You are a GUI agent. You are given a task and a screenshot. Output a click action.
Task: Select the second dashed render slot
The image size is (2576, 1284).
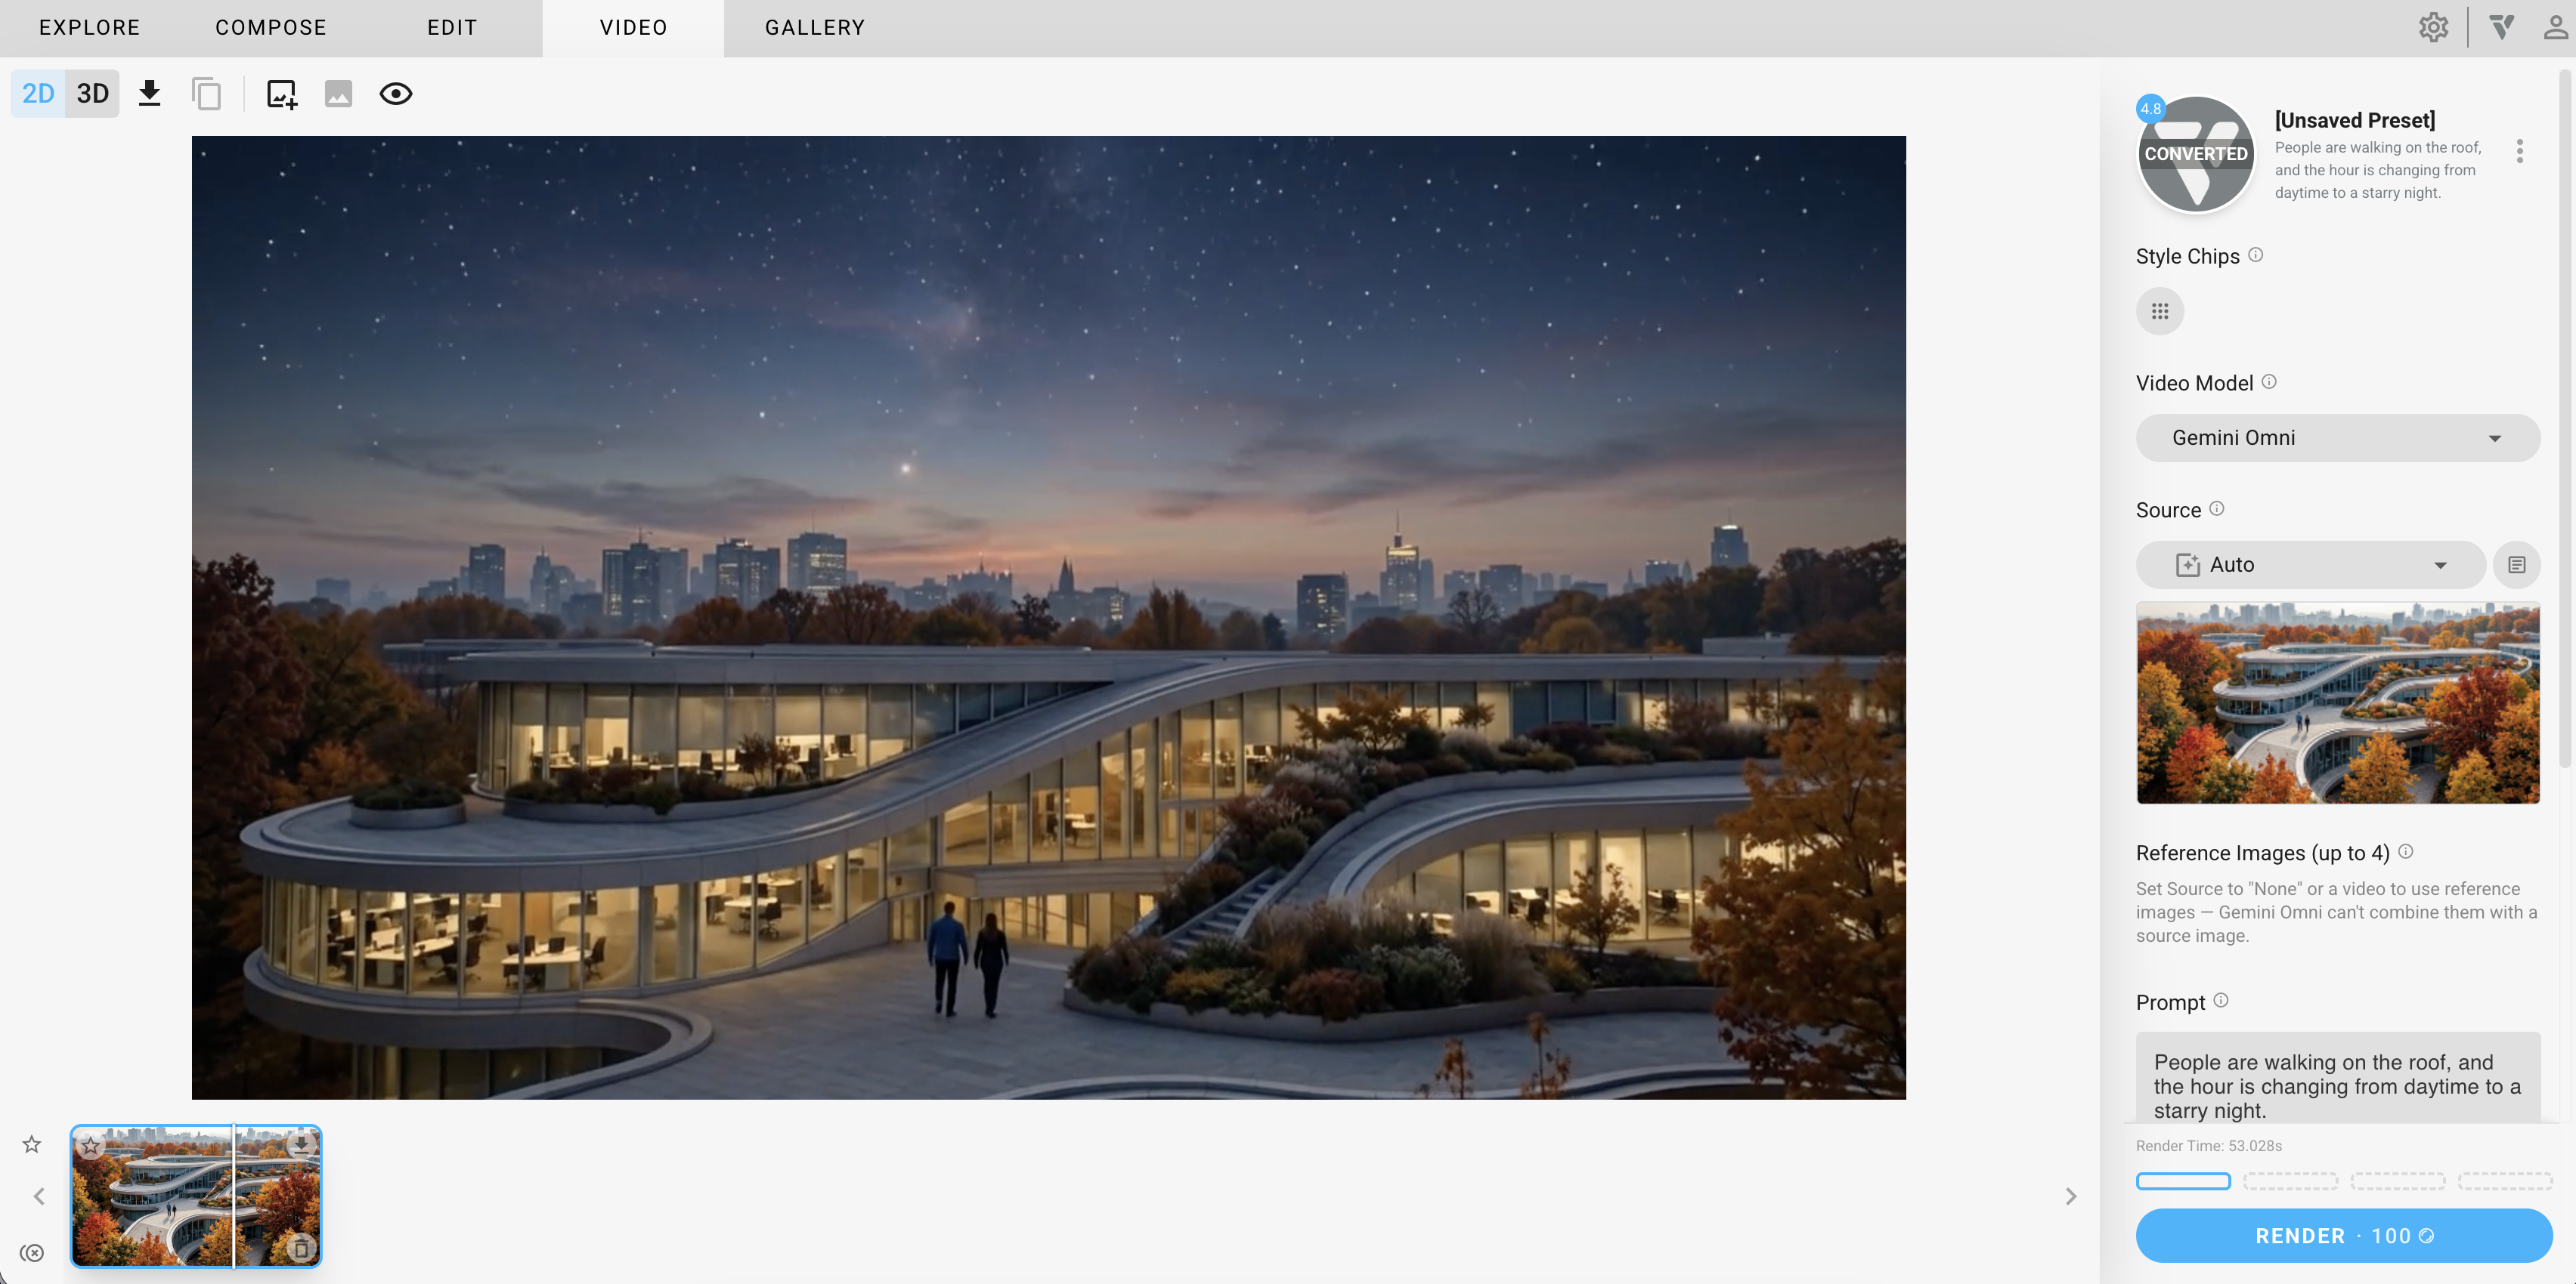[x=2290, y=1181]
